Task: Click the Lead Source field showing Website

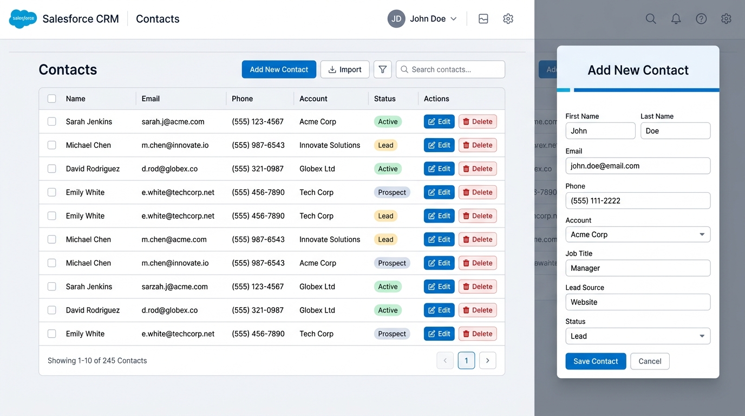Action: point(638,302)
